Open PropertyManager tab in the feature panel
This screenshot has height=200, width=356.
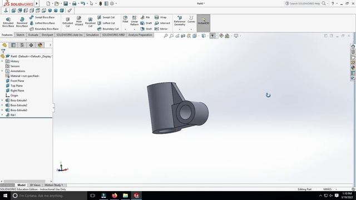(x=13, y=45)
